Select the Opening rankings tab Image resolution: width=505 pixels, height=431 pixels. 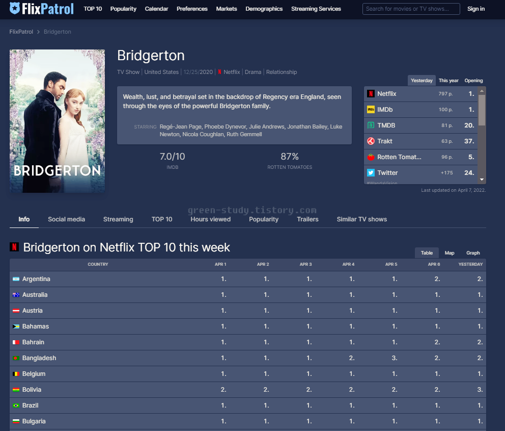pyautogui.click(x=473, y=80)
